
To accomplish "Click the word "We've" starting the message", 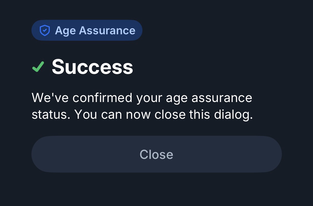I will pos(50,98).
